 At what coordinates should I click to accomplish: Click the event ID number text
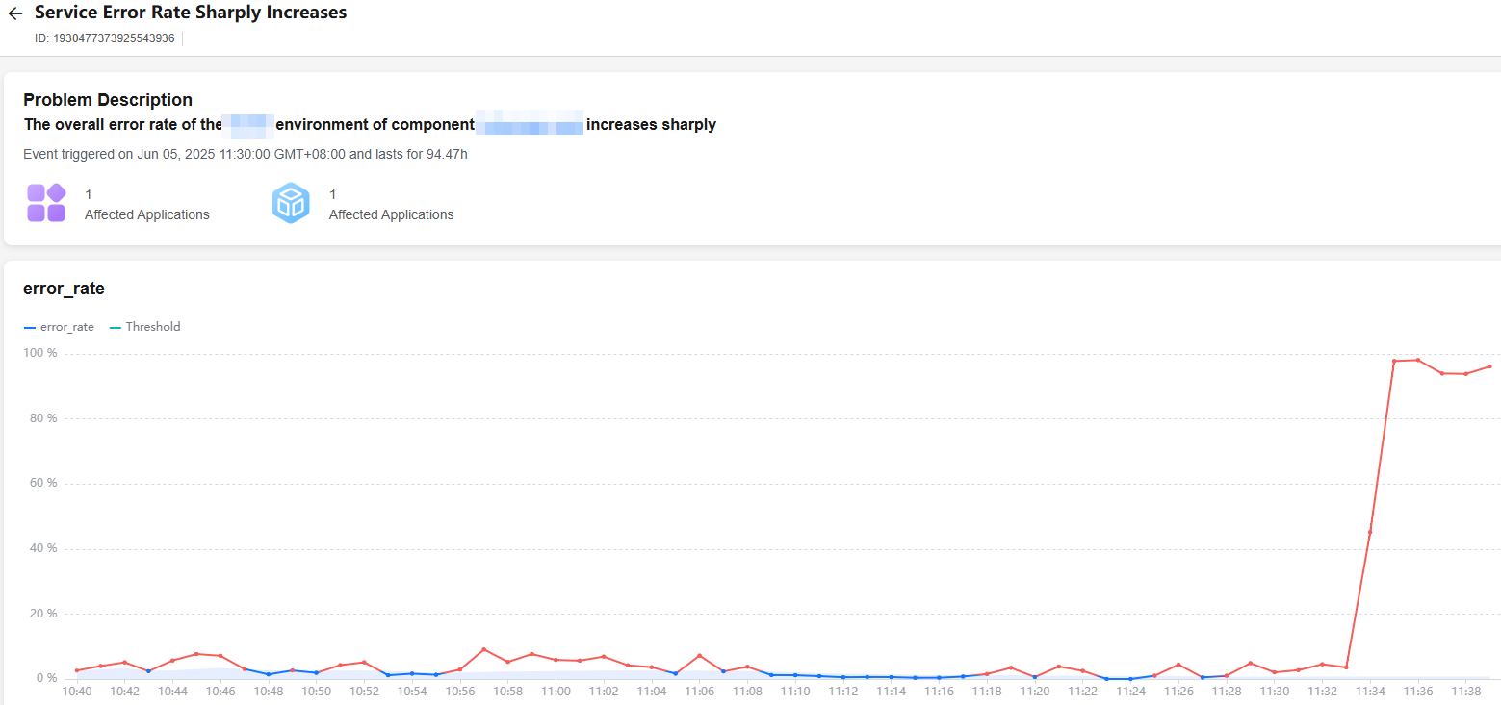coord(113,38)
